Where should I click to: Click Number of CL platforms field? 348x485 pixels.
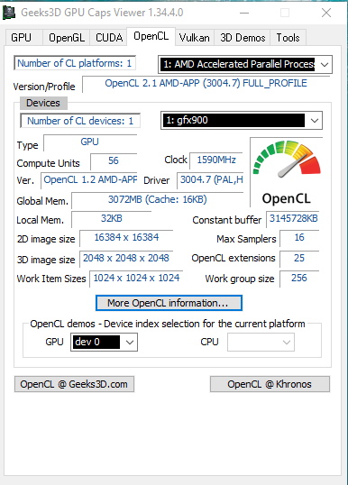[75, 63]
